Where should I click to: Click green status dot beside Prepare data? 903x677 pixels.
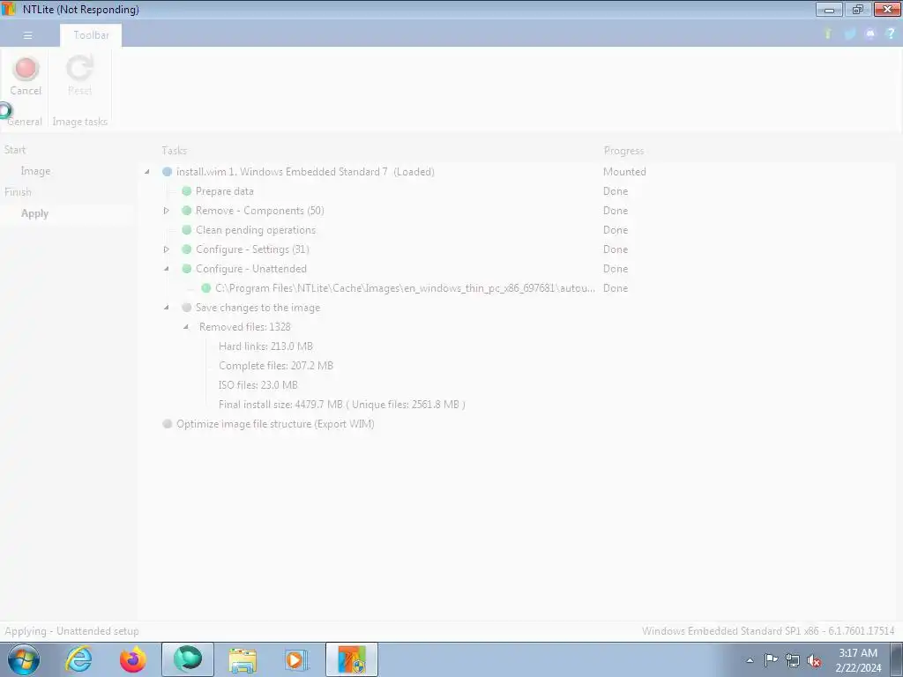click(x=187, y=191)
